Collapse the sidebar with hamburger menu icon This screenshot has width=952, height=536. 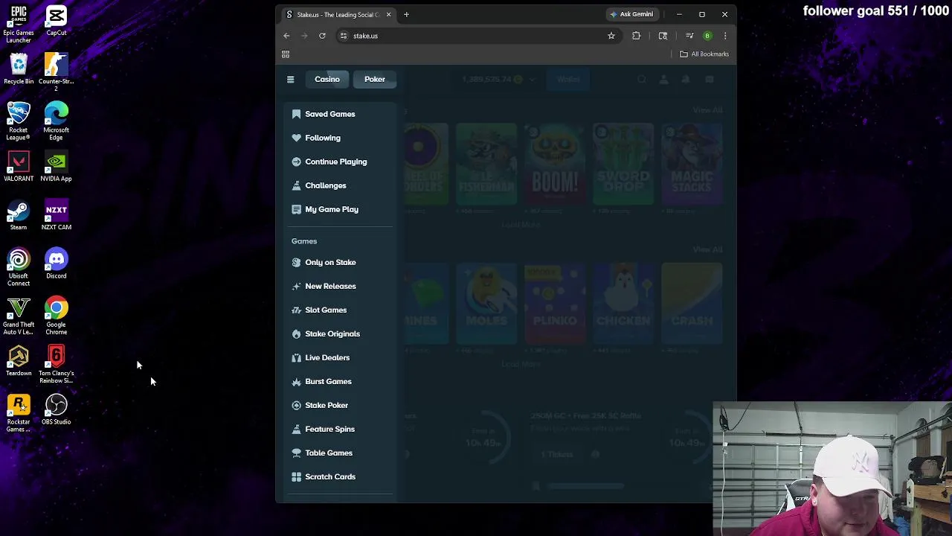coord(291,79)
